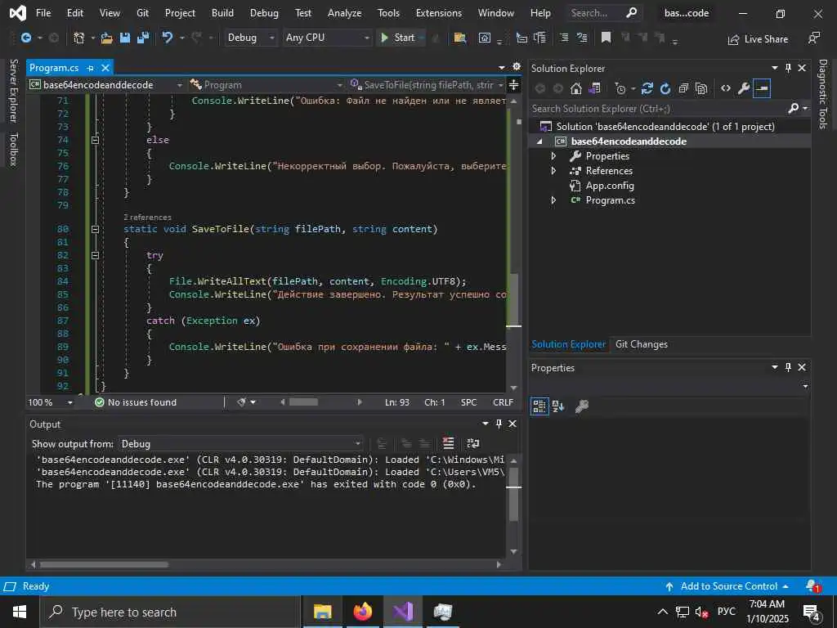Click the Live Share button
Image resolution: width=837 pixels, height=628 pixels.
[x=758, y=39]
